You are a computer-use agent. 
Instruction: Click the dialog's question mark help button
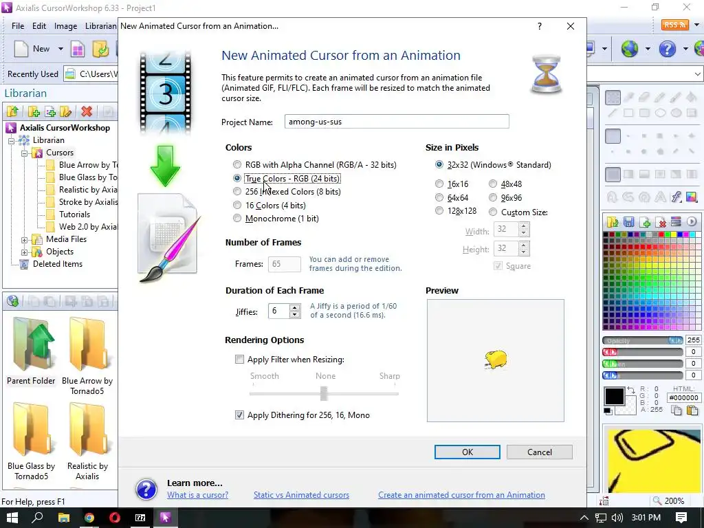[540, 27]
